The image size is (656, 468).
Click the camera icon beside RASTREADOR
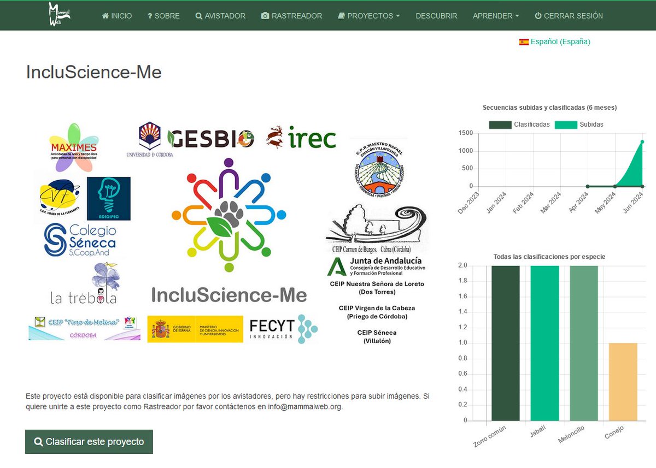[x=265, y=16]
